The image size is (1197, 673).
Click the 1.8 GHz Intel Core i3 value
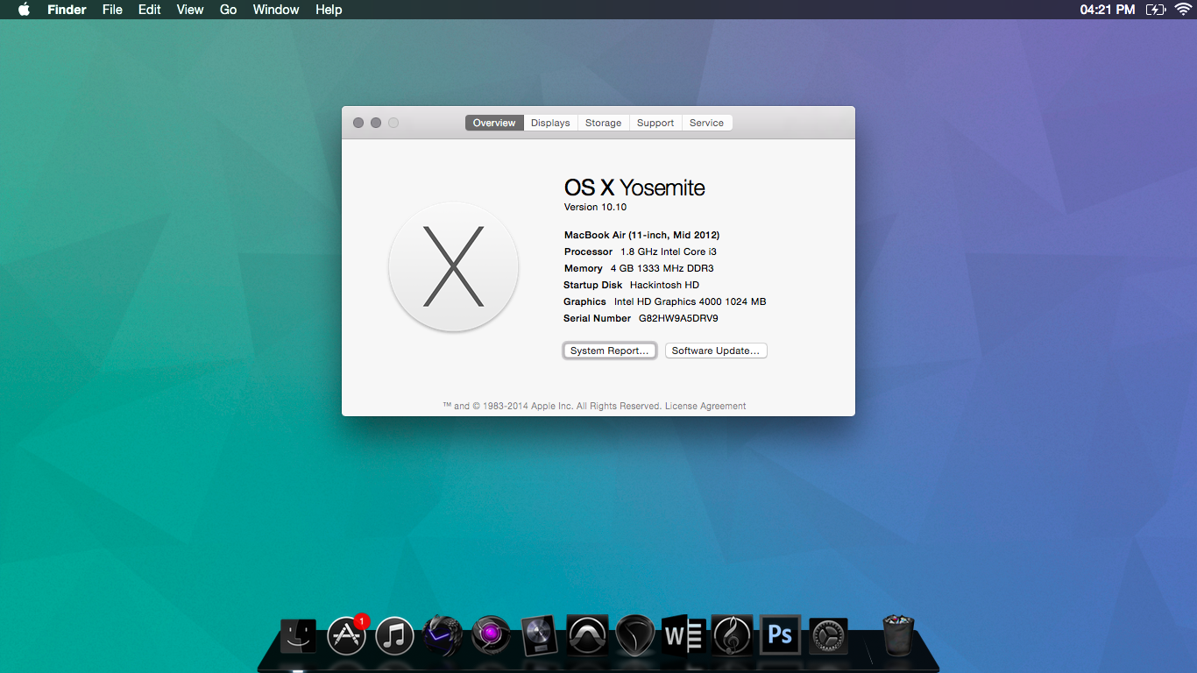(669, 251)
